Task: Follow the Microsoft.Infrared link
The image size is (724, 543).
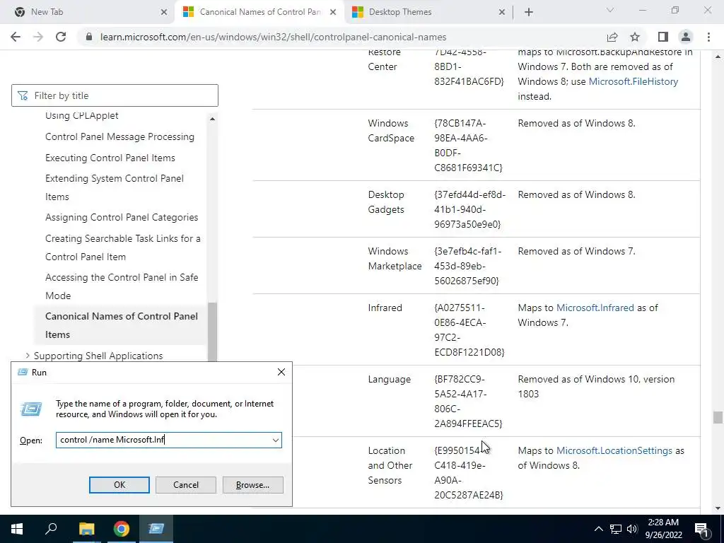Action: pyautogui.click(x=595, y=308)
